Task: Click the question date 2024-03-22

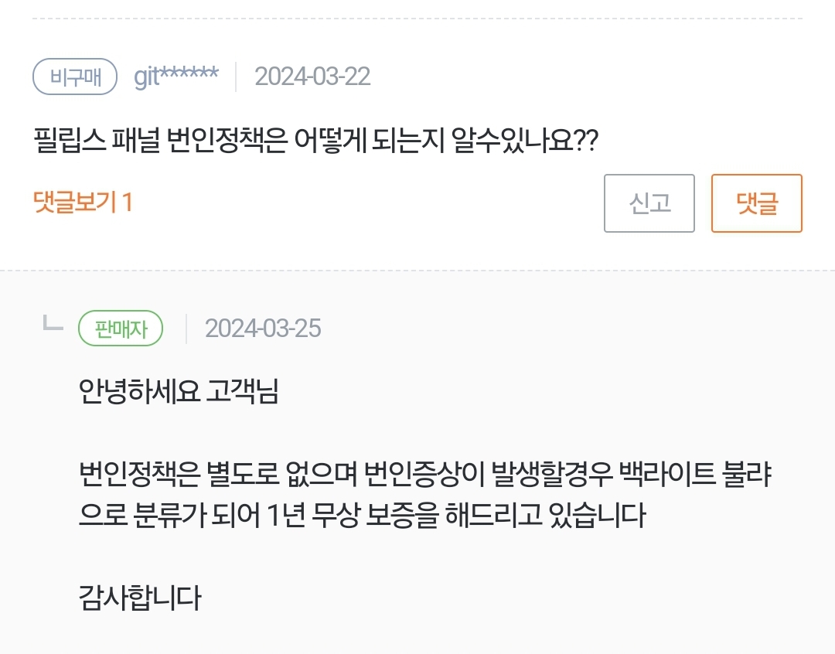Action: coord(312,77)
